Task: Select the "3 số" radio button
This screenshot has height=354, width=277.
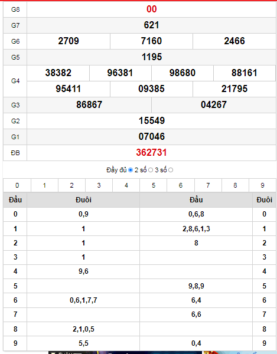Action: tap(171, 170)
